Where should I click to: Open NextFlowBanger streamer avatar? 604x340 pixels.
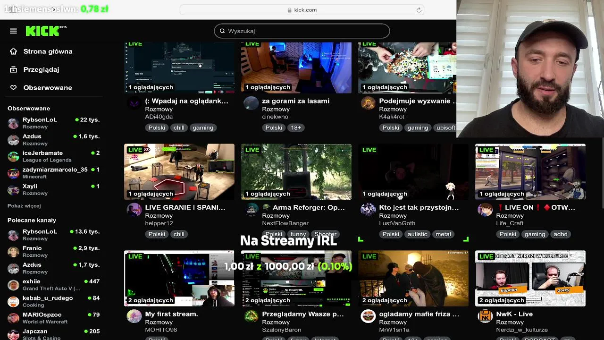tap(251, 210)
